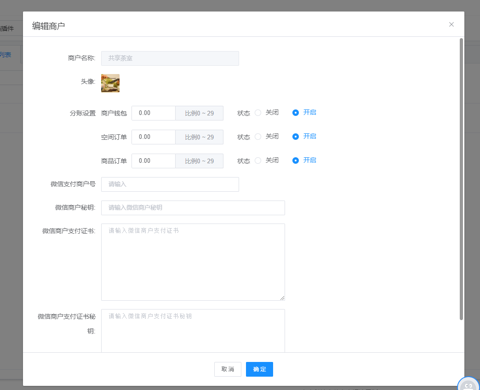Image resolution: width=480 pixels, height=390 pixels.
Task: Click the 商户钱包 ratio input field
Action: click(154, 113)
